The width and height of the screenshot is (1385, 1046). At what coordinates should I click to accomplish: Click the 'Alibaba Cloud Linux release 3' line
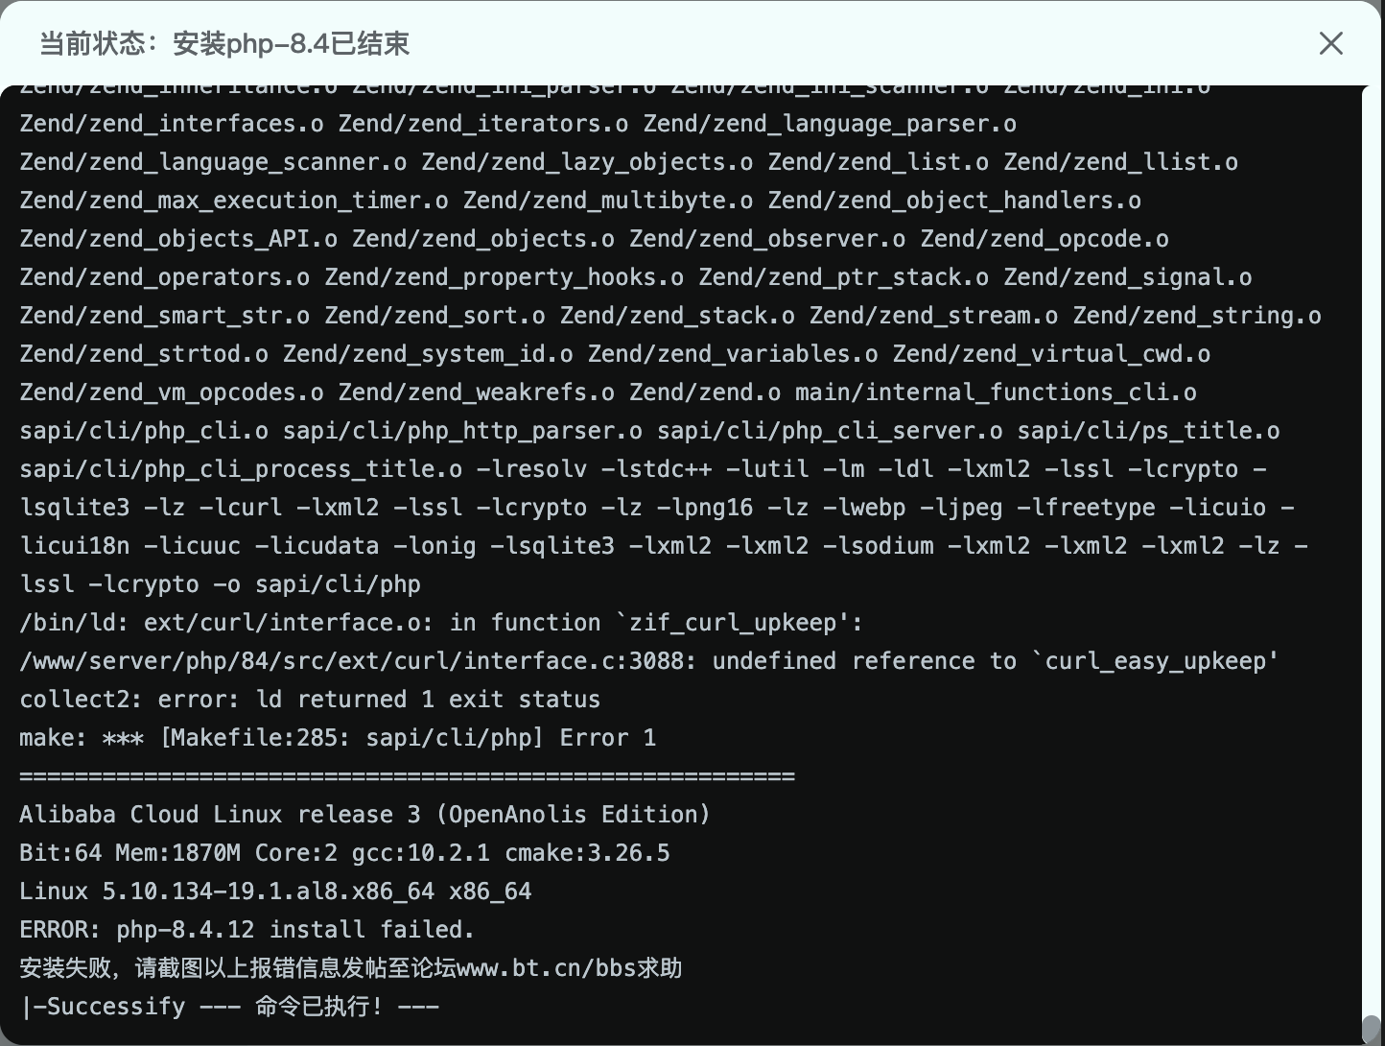pos(364,814)
